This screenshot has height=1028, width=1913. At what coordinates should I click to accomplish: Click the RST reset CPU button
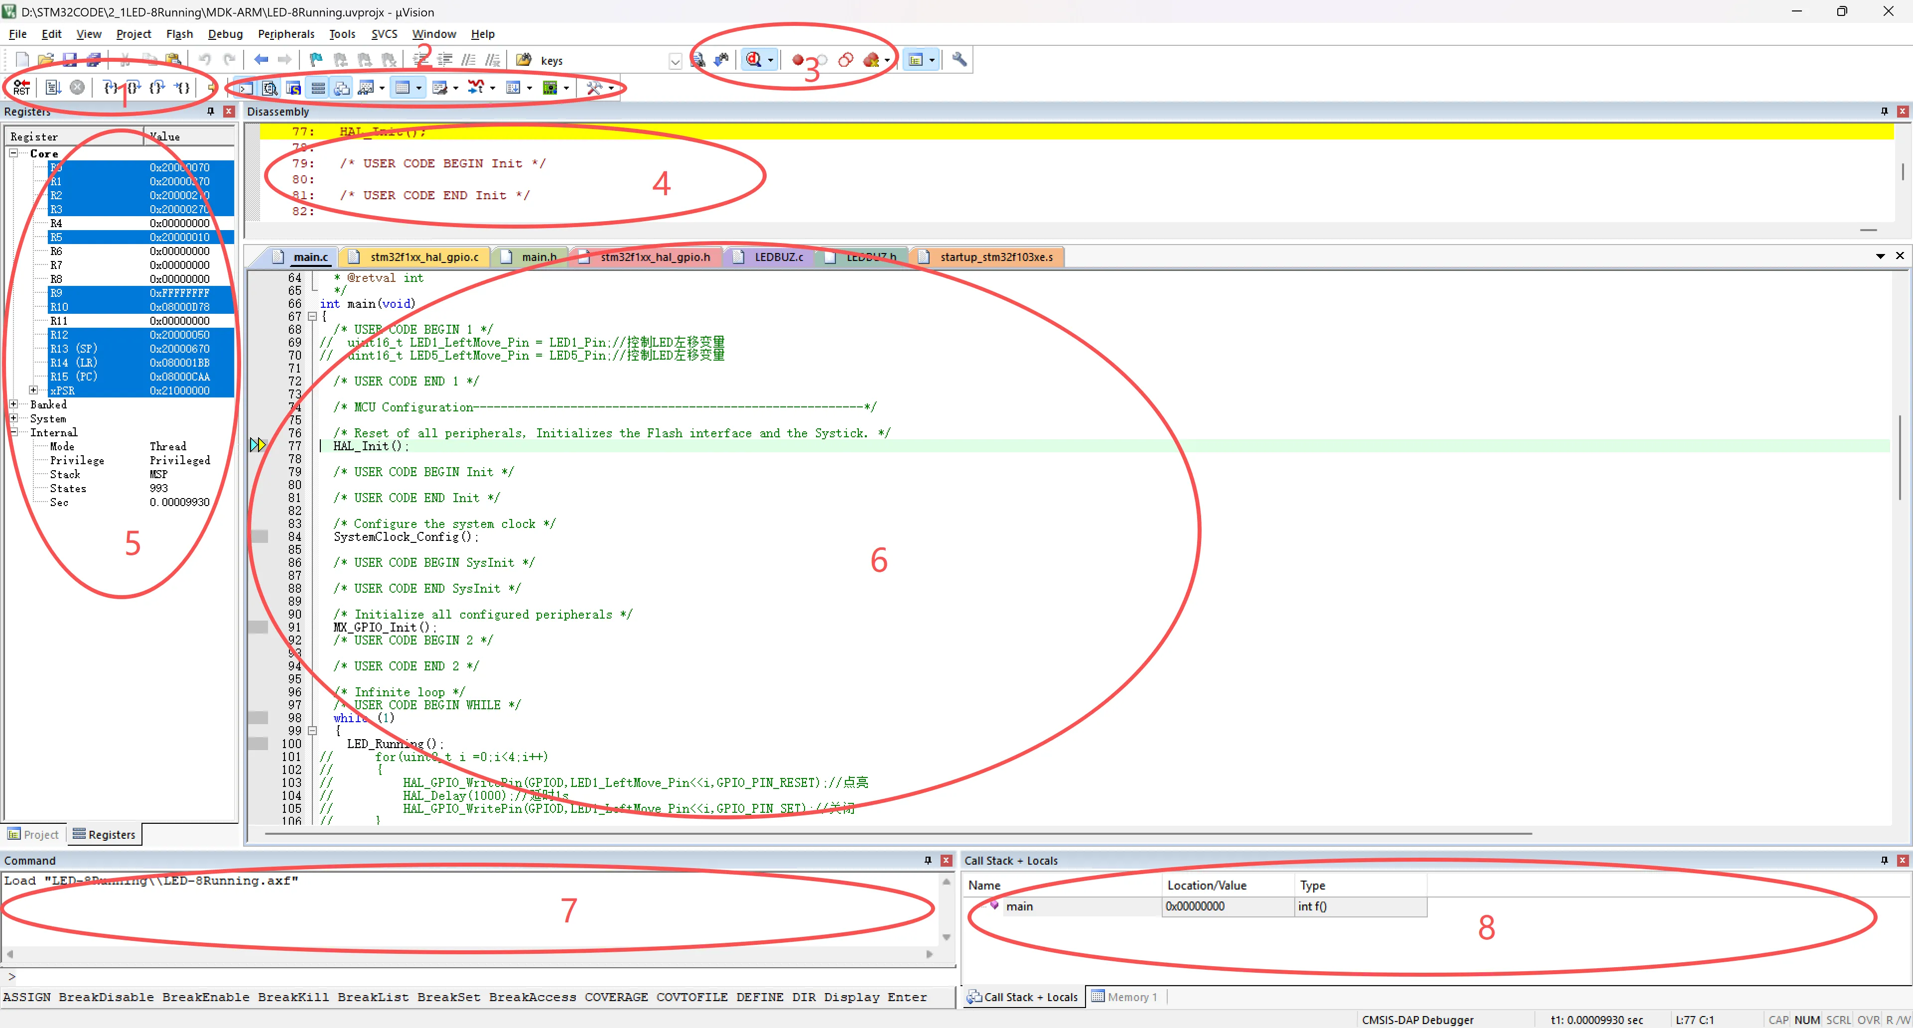pyautogui.click(x=21, y=88)
